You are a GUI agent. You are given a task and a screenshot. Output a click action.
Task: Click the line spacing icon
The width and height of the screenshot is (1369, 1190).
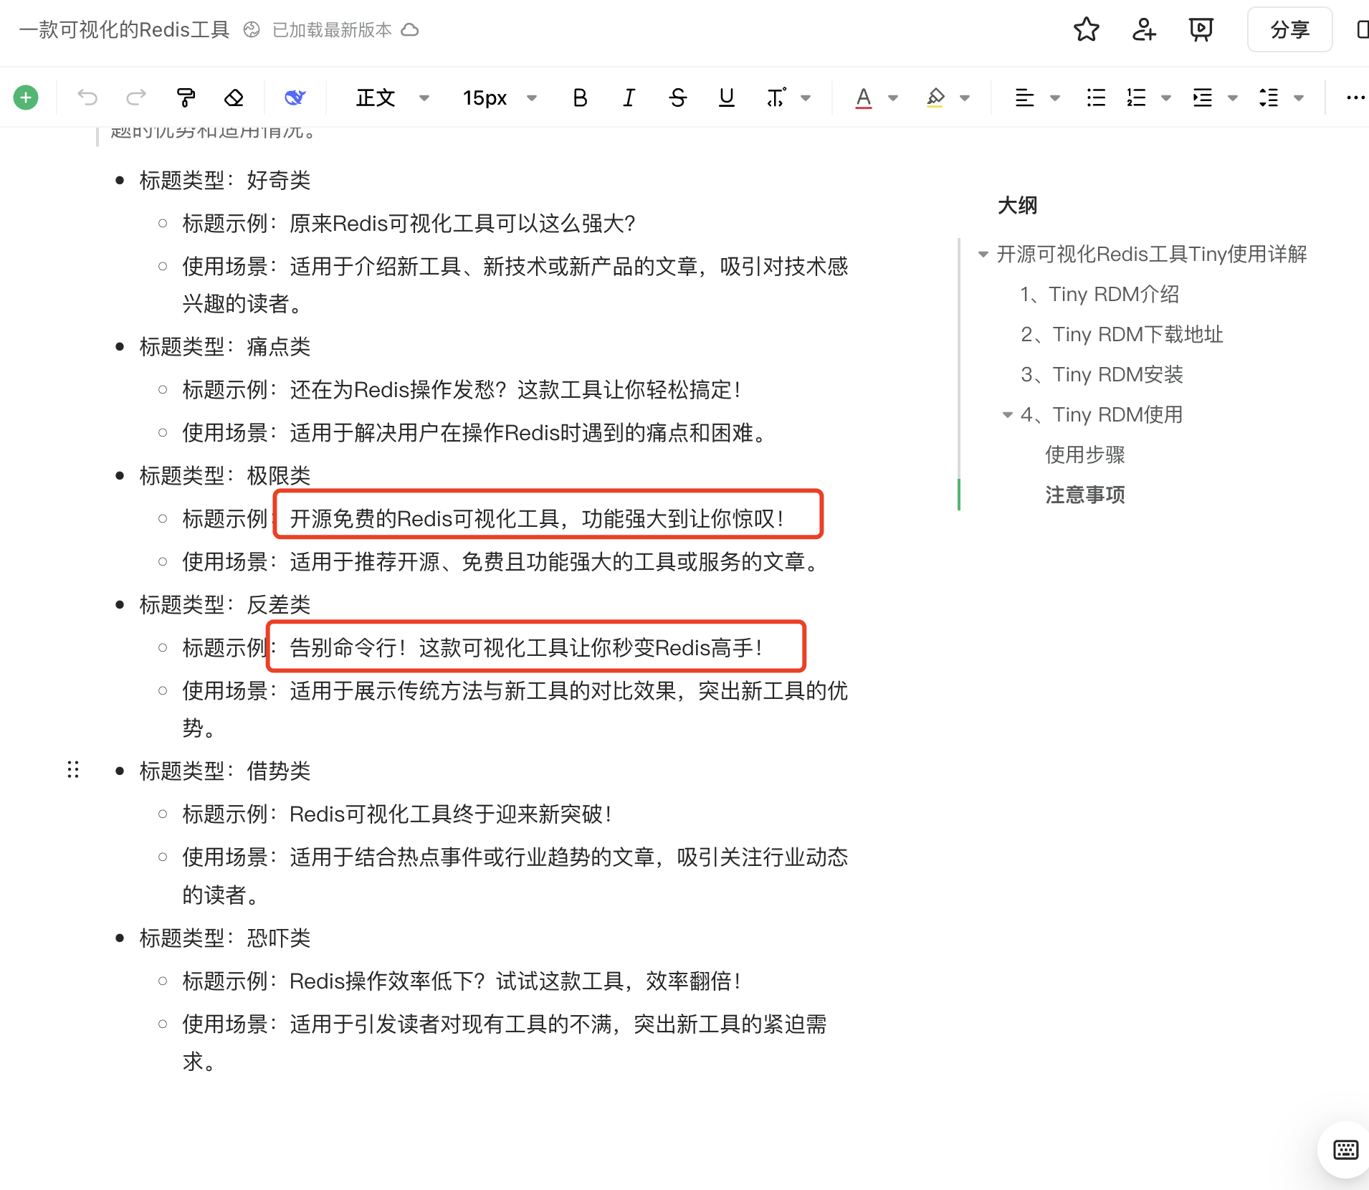pyautogui.click(x=1269, y=97)
